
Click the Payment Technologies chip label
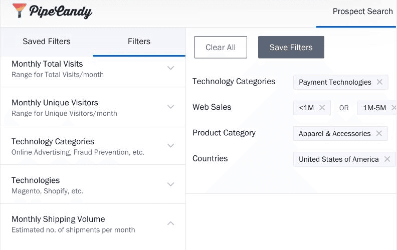pyautogui.click(x=335, y=82)
